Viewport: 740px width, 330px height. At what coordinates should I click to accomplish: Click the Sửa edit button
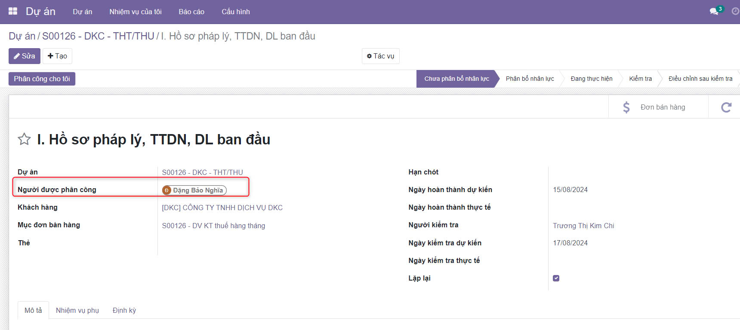[x=25, y=56]
